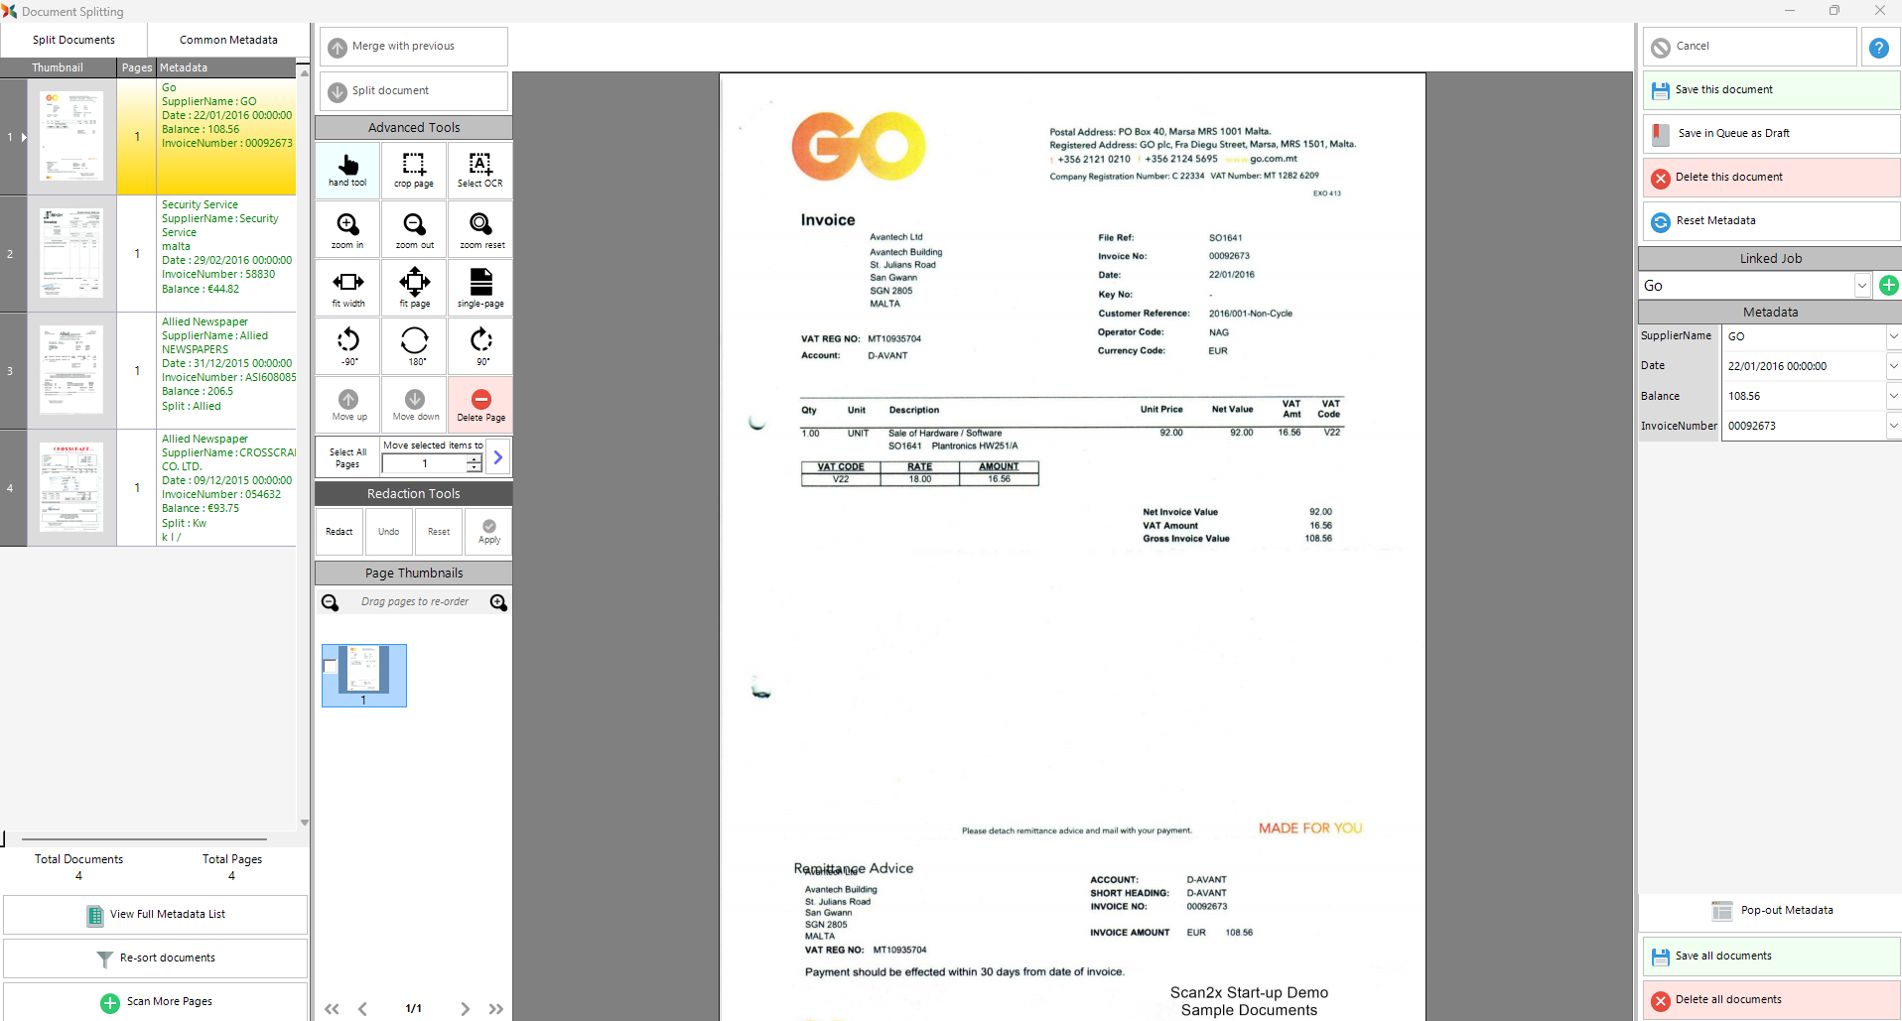
Task: Click Save this document
Action: 1770,90
